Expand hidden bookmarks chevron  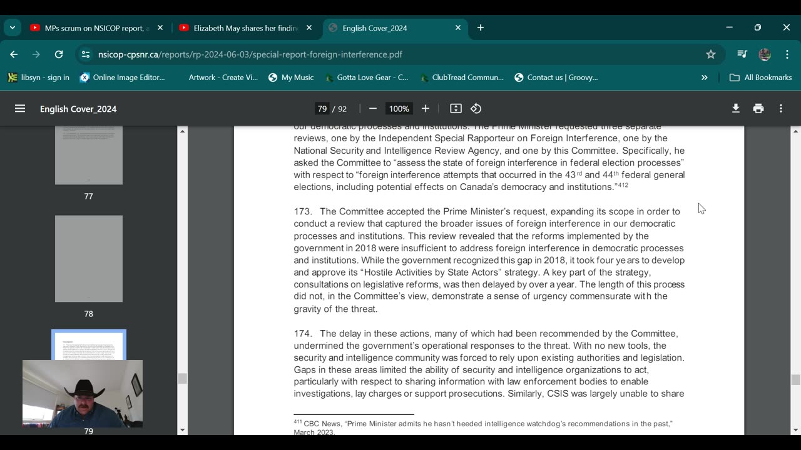click(705, 77)
